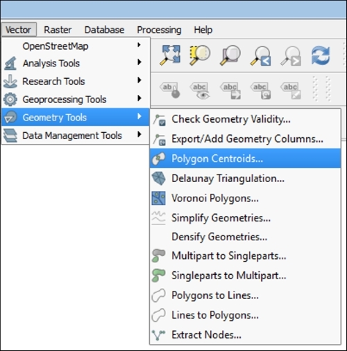Click the Zoom to Layer icon
Image resolution: width=347 pixels, height=351 pixels.
230,55
